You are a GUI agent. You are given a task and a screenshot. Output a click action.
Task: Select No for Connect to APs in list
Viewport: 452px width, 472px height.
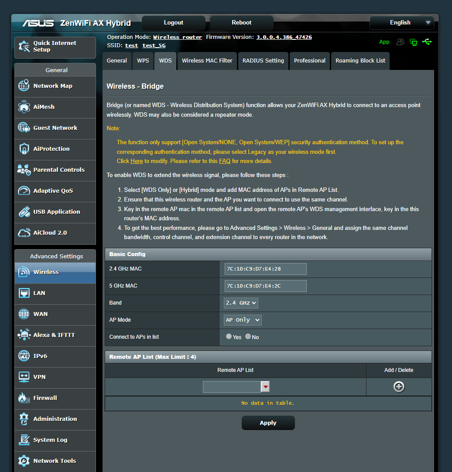coord(248,336)
